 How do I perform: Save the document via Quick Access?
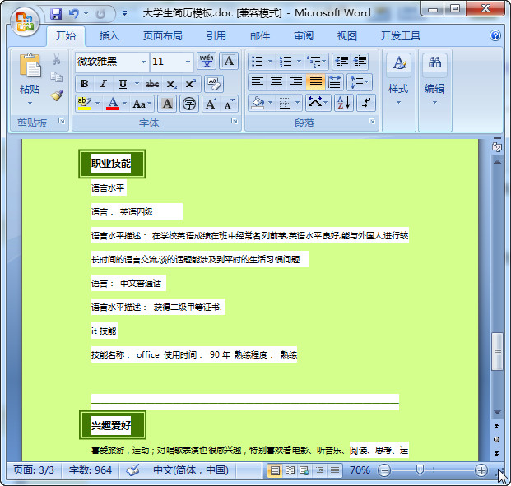click(x=56, y=14)
